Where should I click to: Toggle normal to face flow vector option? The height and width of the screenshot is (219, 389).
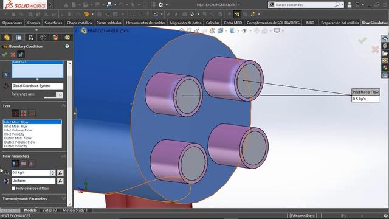tap(15, 164)
